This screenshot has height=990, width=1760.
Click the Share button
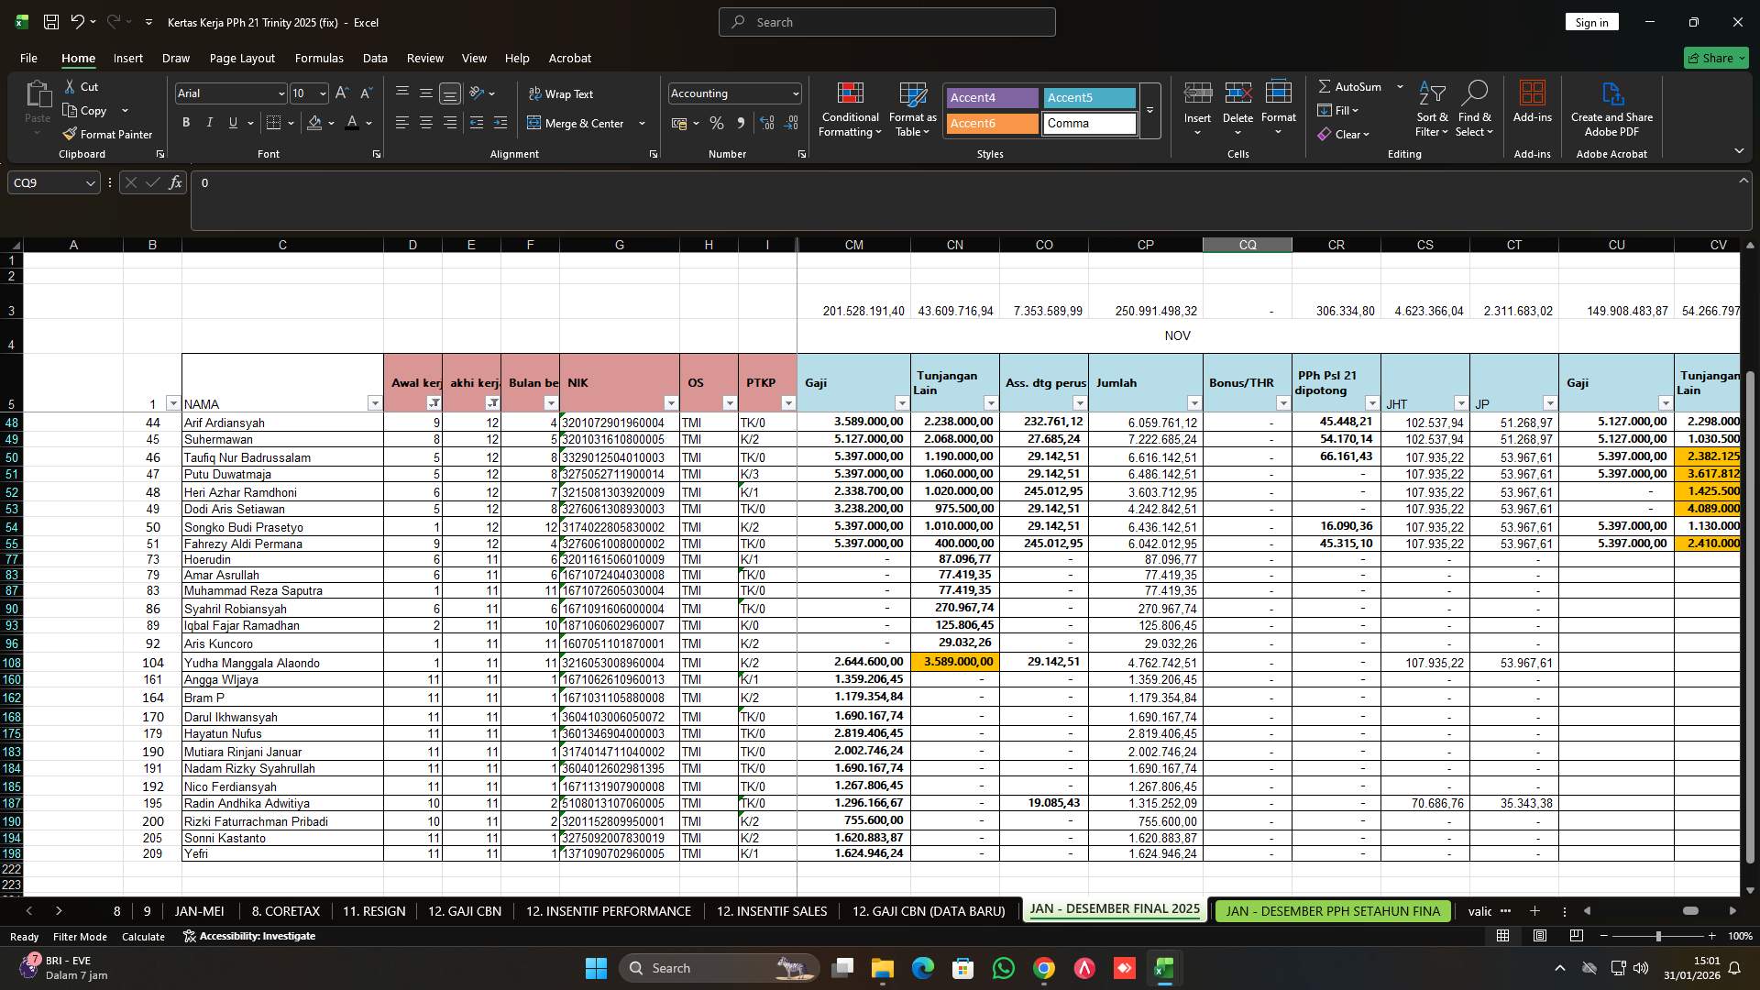(x=1715, y=58)
